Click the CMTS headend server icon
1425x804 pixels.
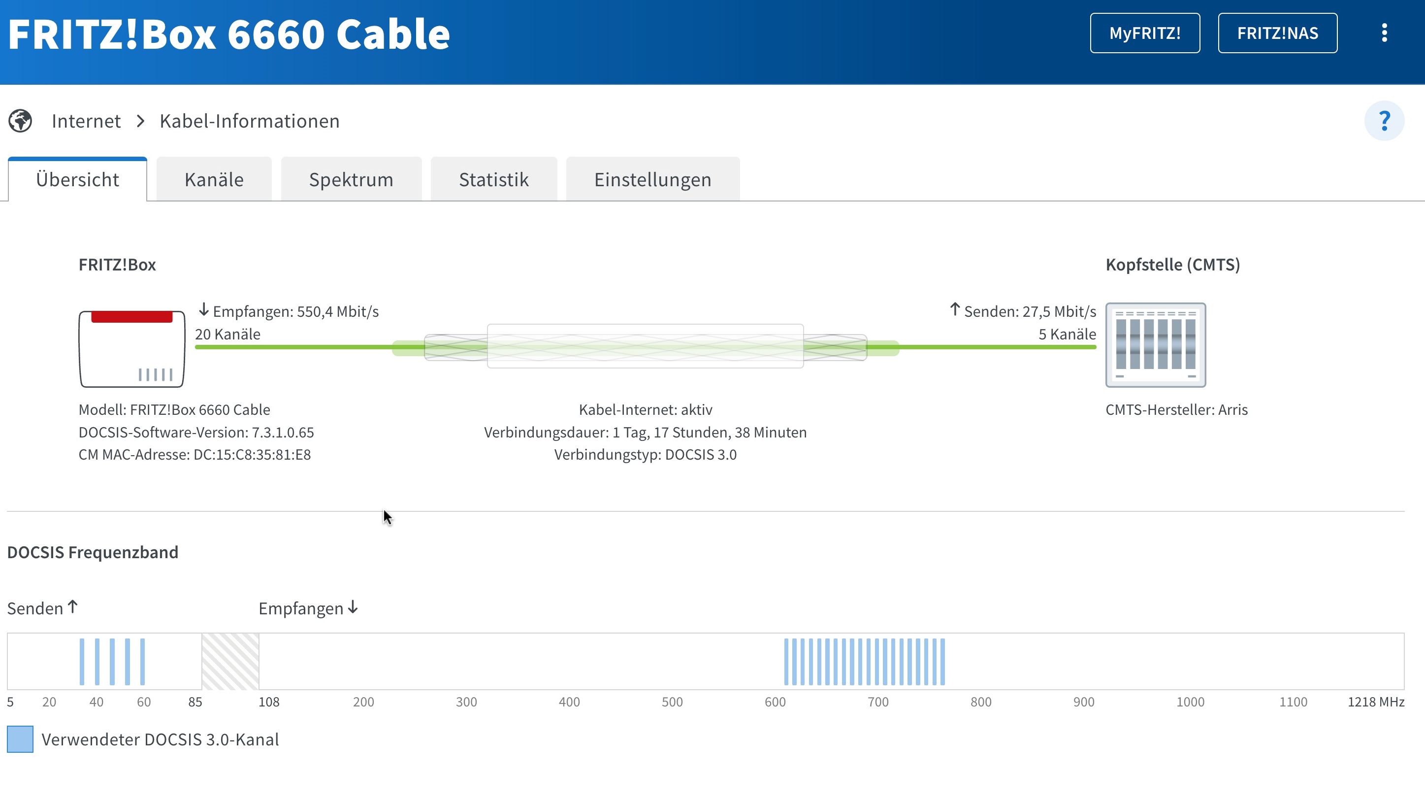tap(1156, 345)
